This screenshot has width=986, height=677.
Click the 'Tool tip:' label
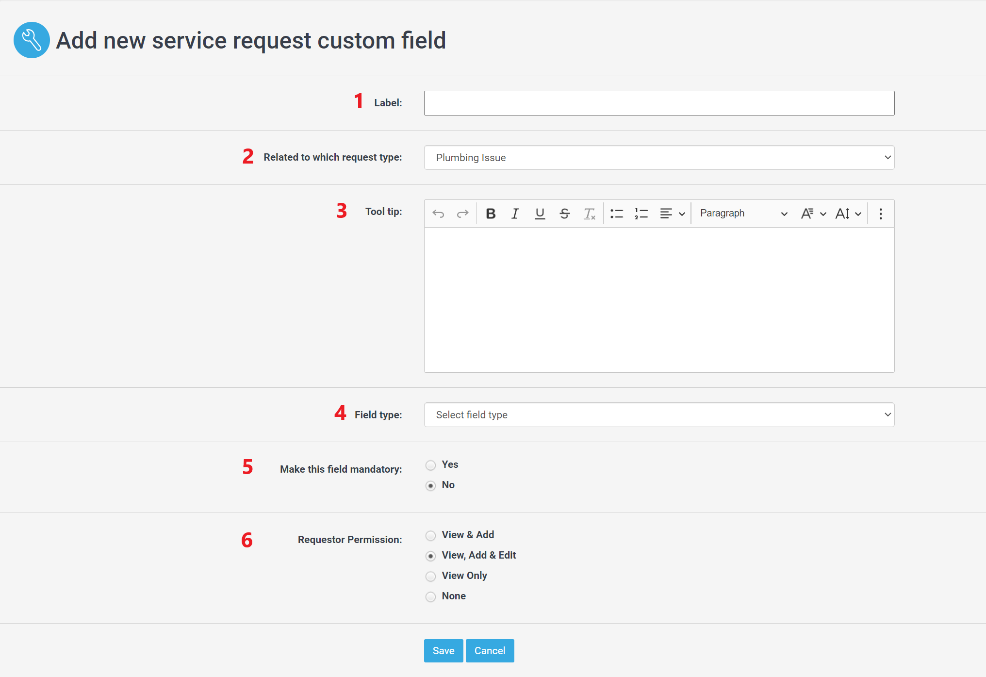pyautogui.click(x=384, y=212)
